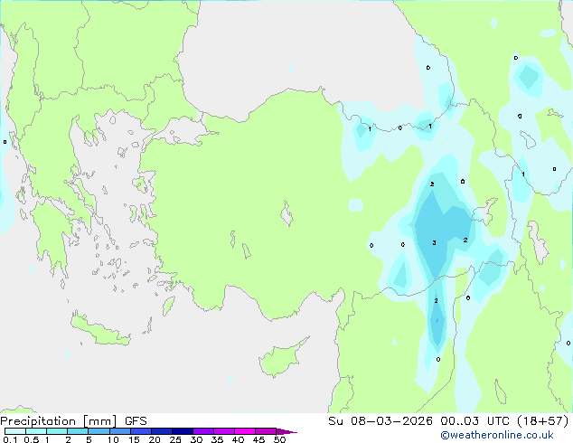573x443 pixels.
Task: Click the 10 mm precipitation legend swatch
Action: [120, 431]
